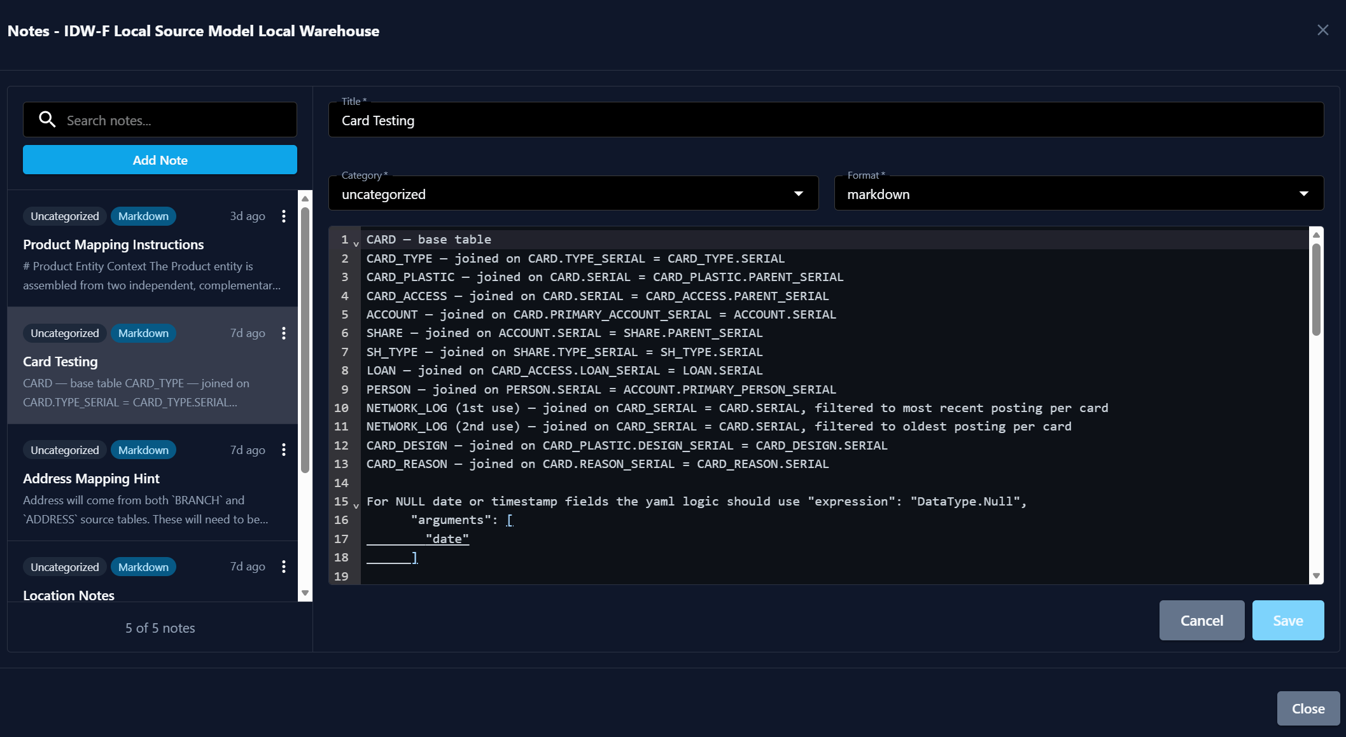Open three-dot menu for Address Mapping Hint
The width and height of the screenshot is (1346, 737).
pyautogui.click(x=284, y=450)
